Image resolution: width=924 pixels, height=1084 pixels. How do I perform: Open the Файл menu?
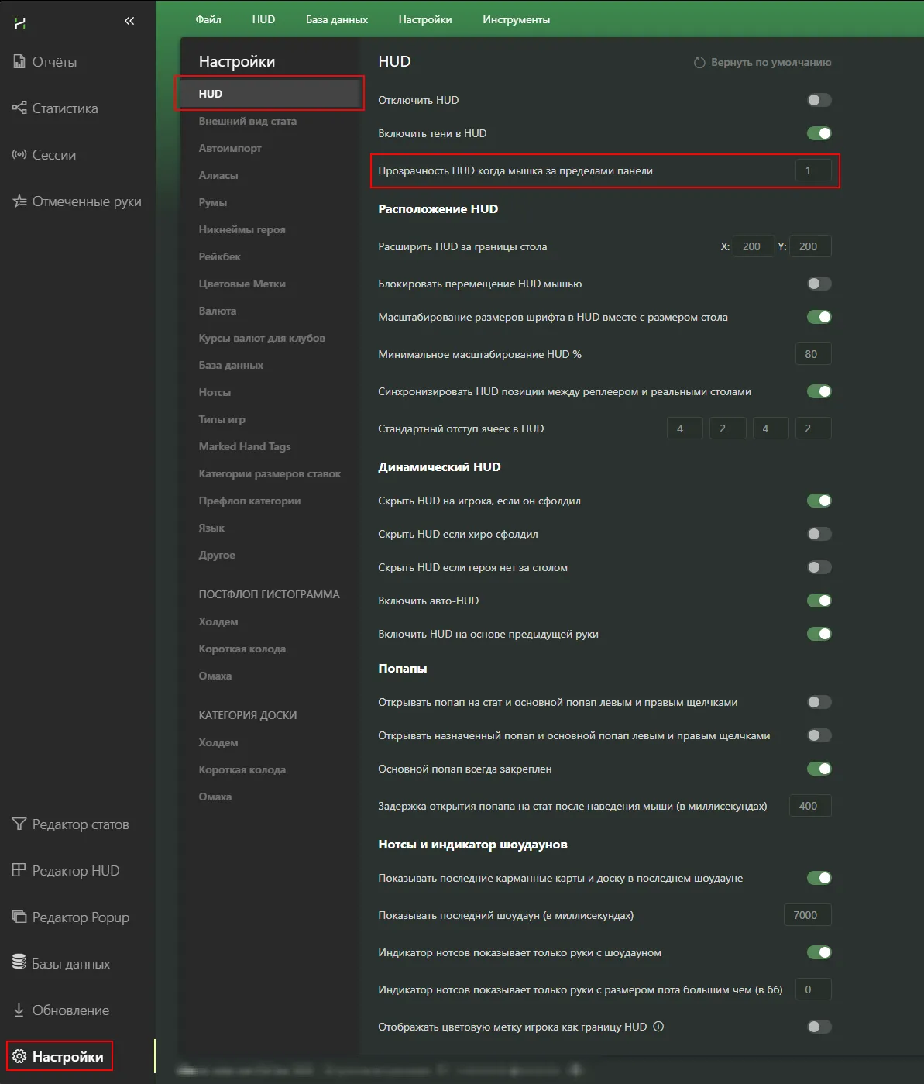[x=208, y=19]
